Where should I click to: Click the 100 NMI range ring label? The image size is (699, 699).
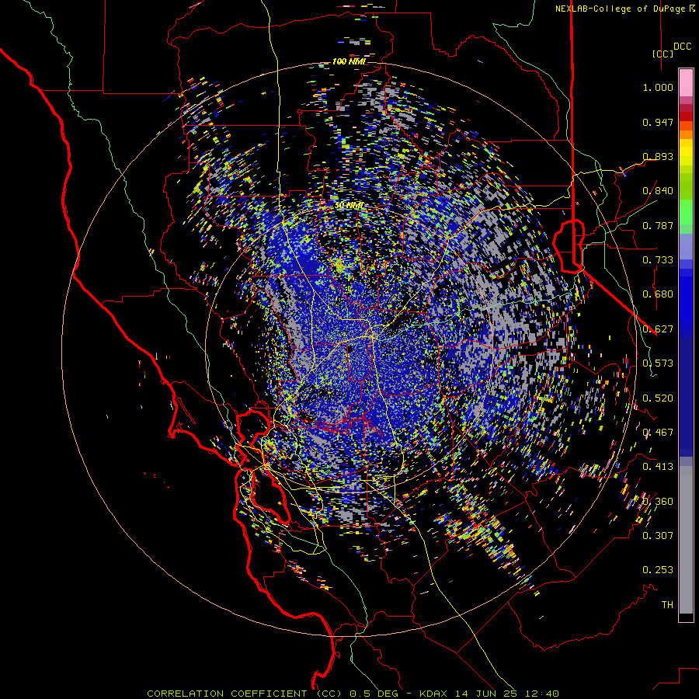click(x=349, y=61)
